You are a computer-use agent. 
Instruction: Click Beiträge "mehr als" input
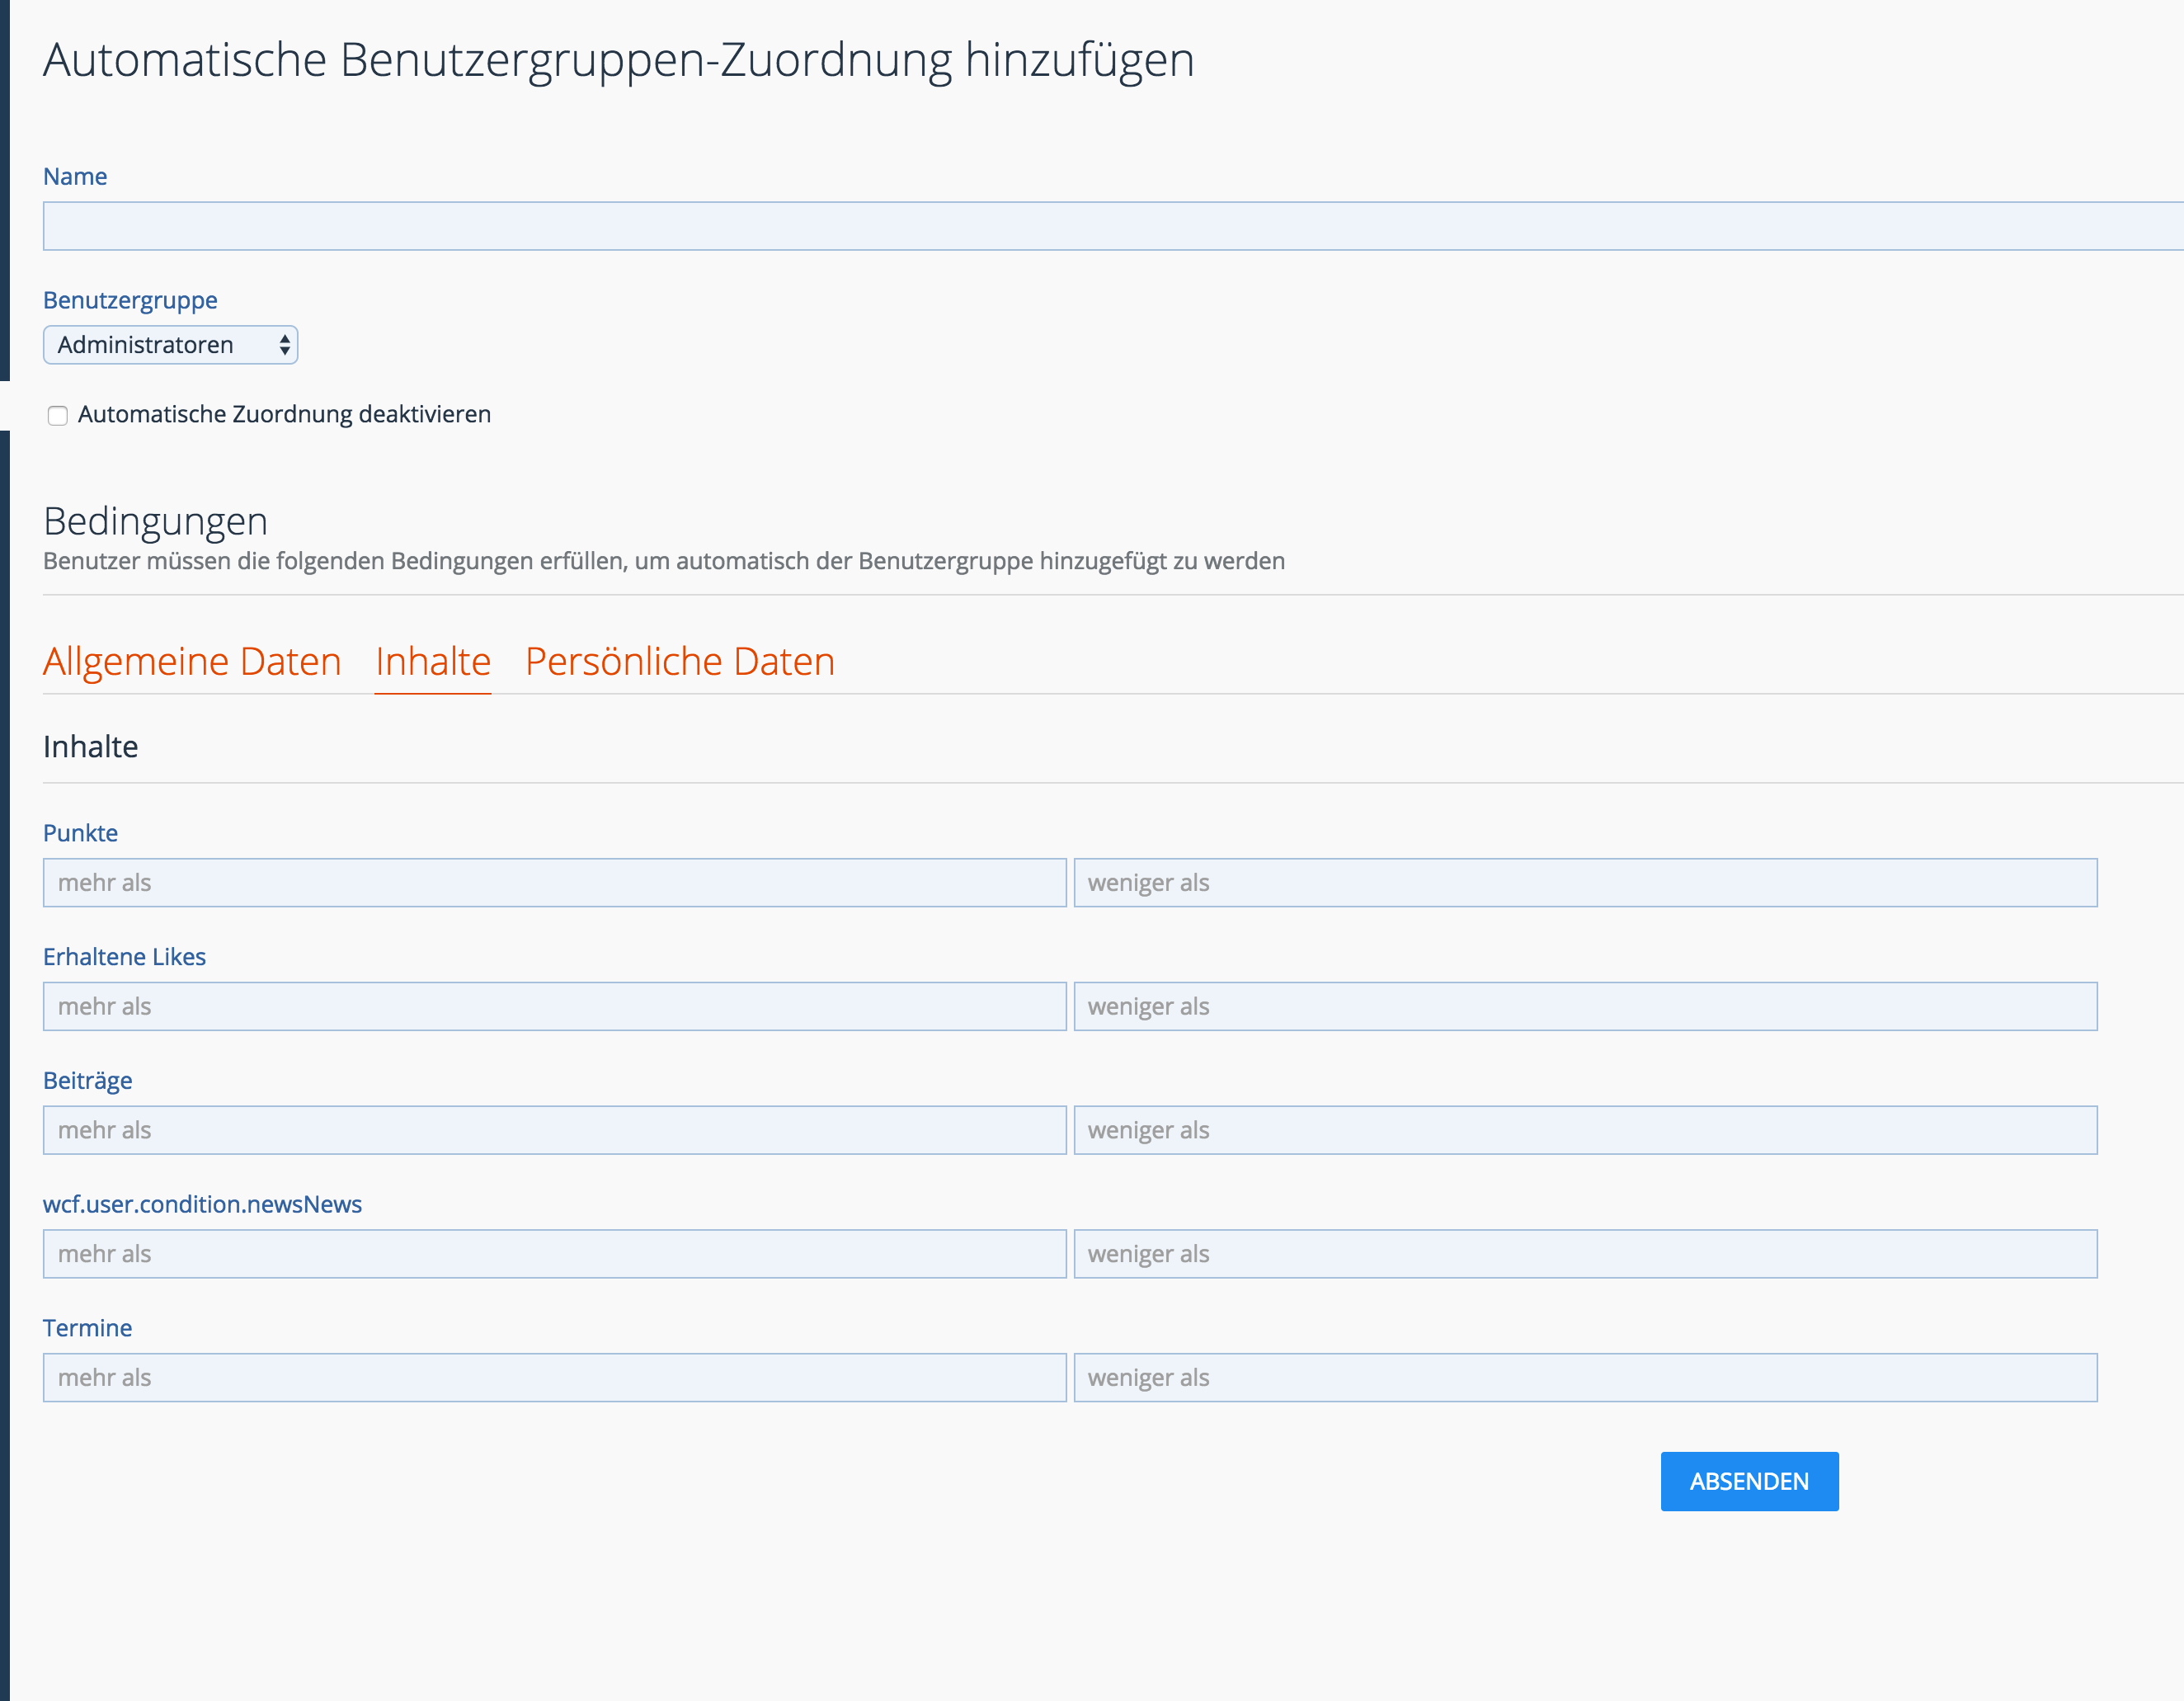[x=554, y=1130]
